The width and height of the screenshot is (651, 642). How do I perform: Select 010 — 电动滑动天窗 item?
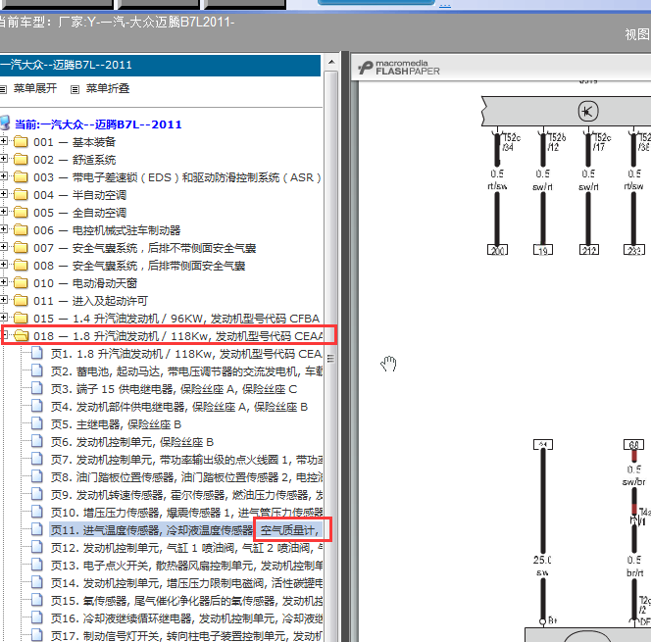pos(85,283)
